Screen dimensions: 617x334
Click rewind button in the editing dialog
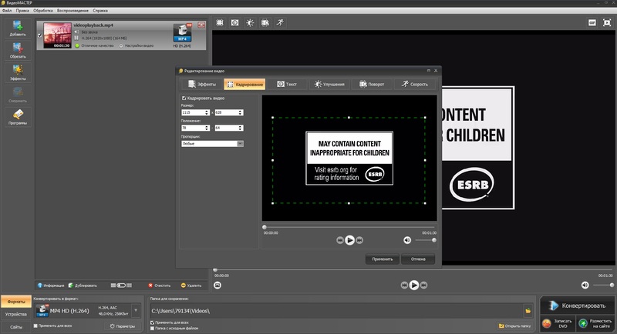(x=340, y=240)
